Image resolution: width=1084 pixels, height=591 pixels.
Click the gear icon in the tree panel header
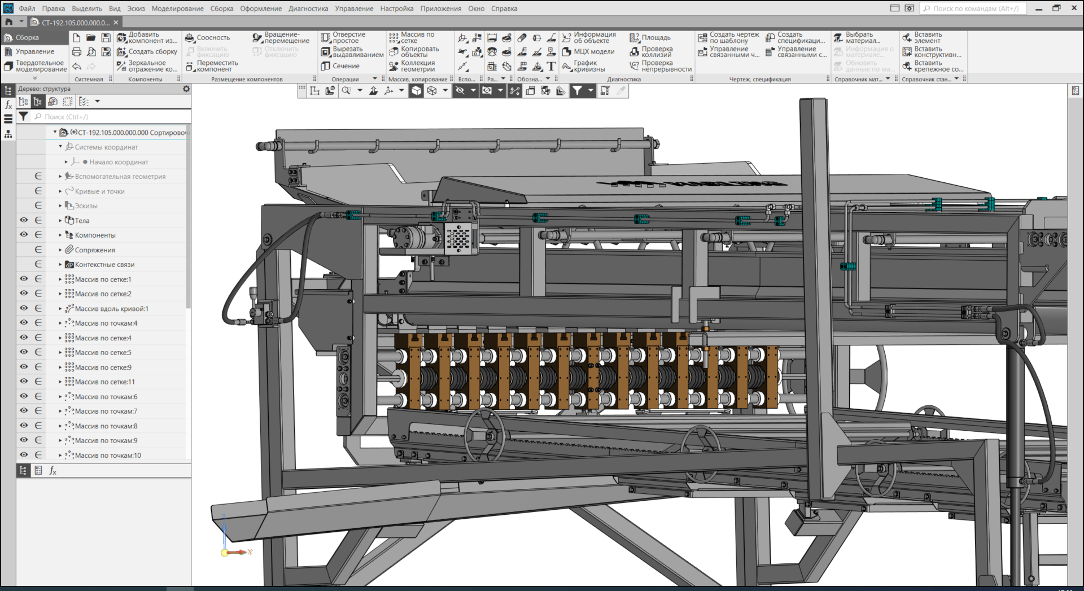(186, 89)
